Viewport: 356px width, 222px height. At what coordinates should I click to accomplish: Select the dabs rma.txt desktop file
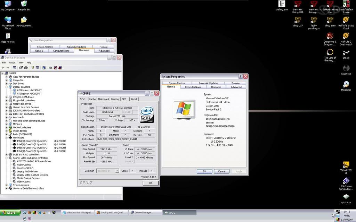coord(8,38)
